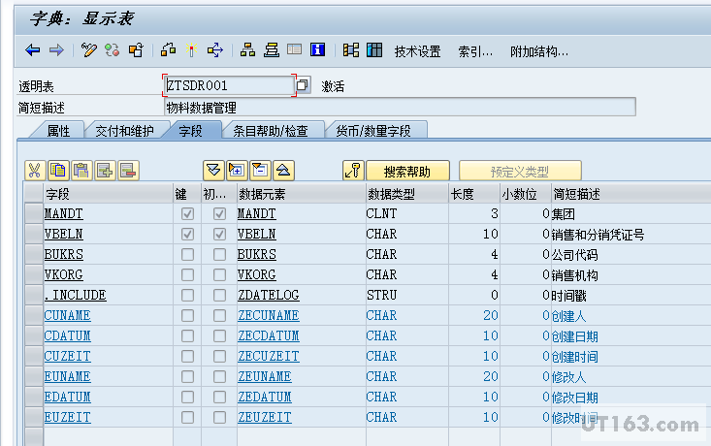Click the where-used list icon

pyautogui.click(x=169, y=50)
